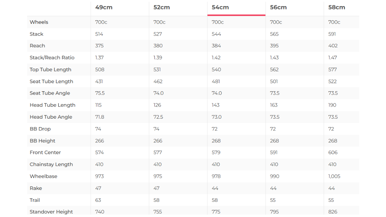
Task: Select the 63 trail value for 49cm
Action: [x=98, y=200]
